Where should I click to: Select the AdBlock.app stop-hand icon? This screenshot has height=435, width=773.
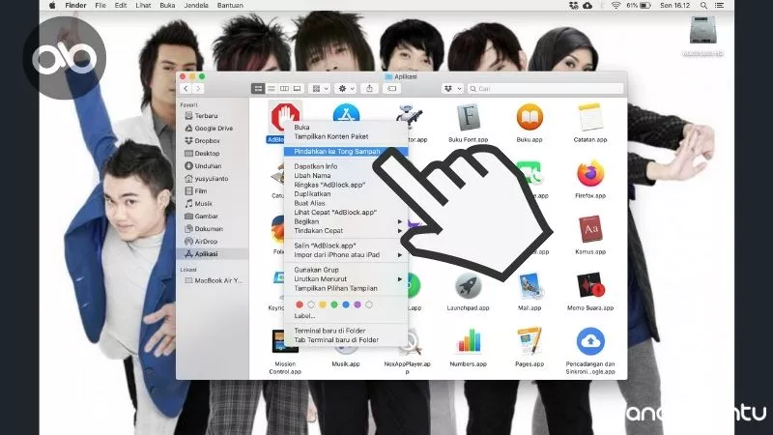(285, 117)
